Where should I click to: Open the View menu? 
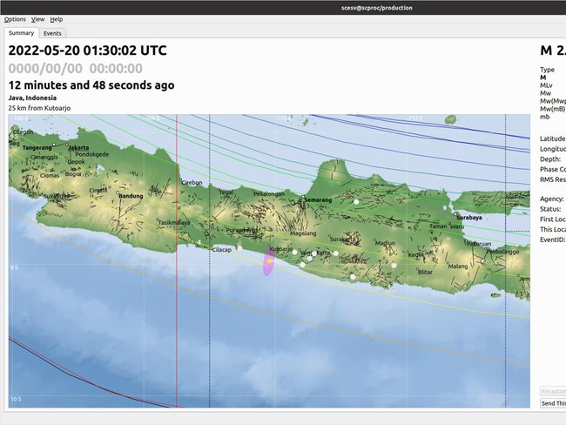pyautogui.click(x=37, y=18)
